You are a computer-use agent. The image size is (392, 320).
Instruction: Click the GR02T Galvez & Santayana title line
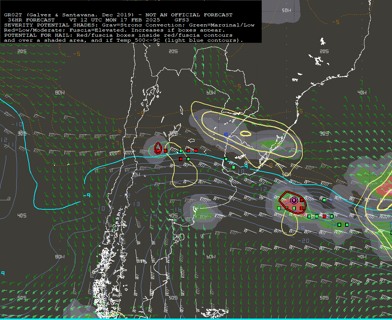118,15
